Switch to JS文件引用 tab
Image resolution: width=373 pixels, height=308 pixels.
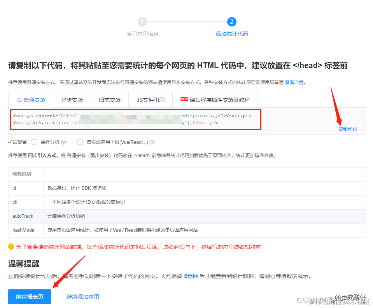pyautogui.click(x=151, y=100)
